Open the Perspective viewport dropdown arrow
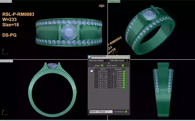This screenshot has height=121, width=195. (x=119, y=1)
